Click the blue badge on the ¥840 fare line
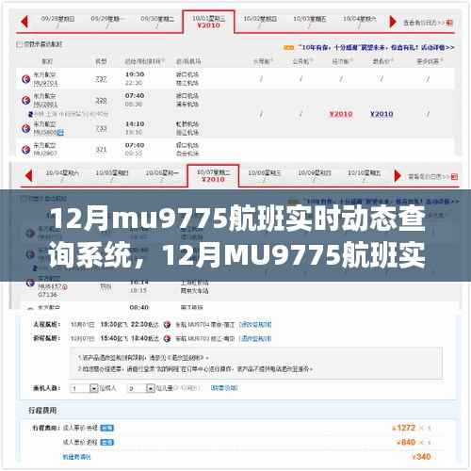This screenshot has height=471, width=471. pos(106,443)
